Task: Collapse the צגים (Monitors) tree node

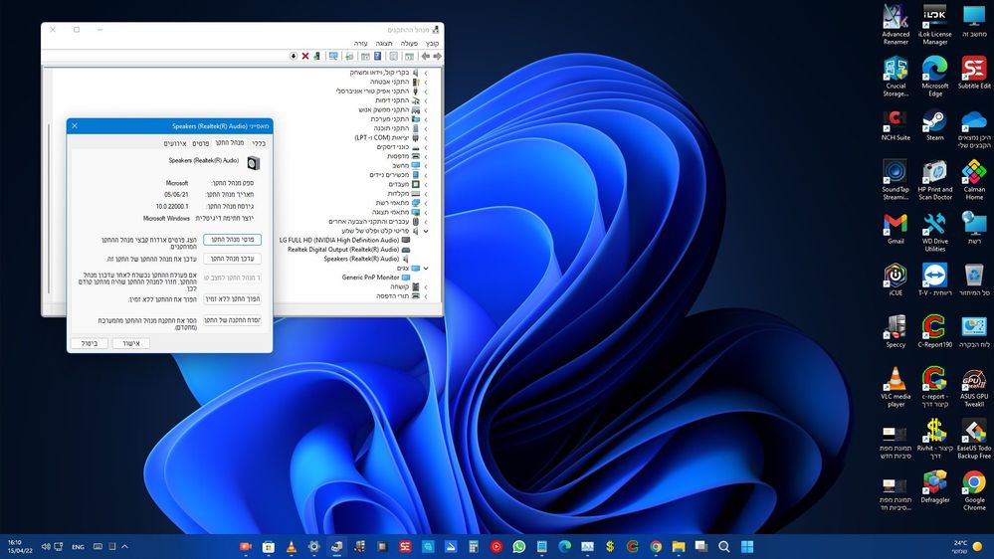Action: (426, 269)
